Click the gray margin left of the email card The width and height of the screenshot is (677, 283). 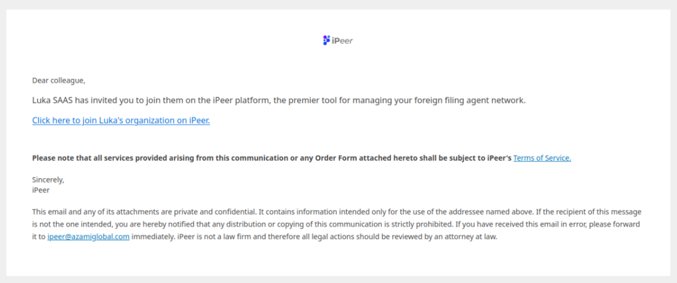(3, 141)
